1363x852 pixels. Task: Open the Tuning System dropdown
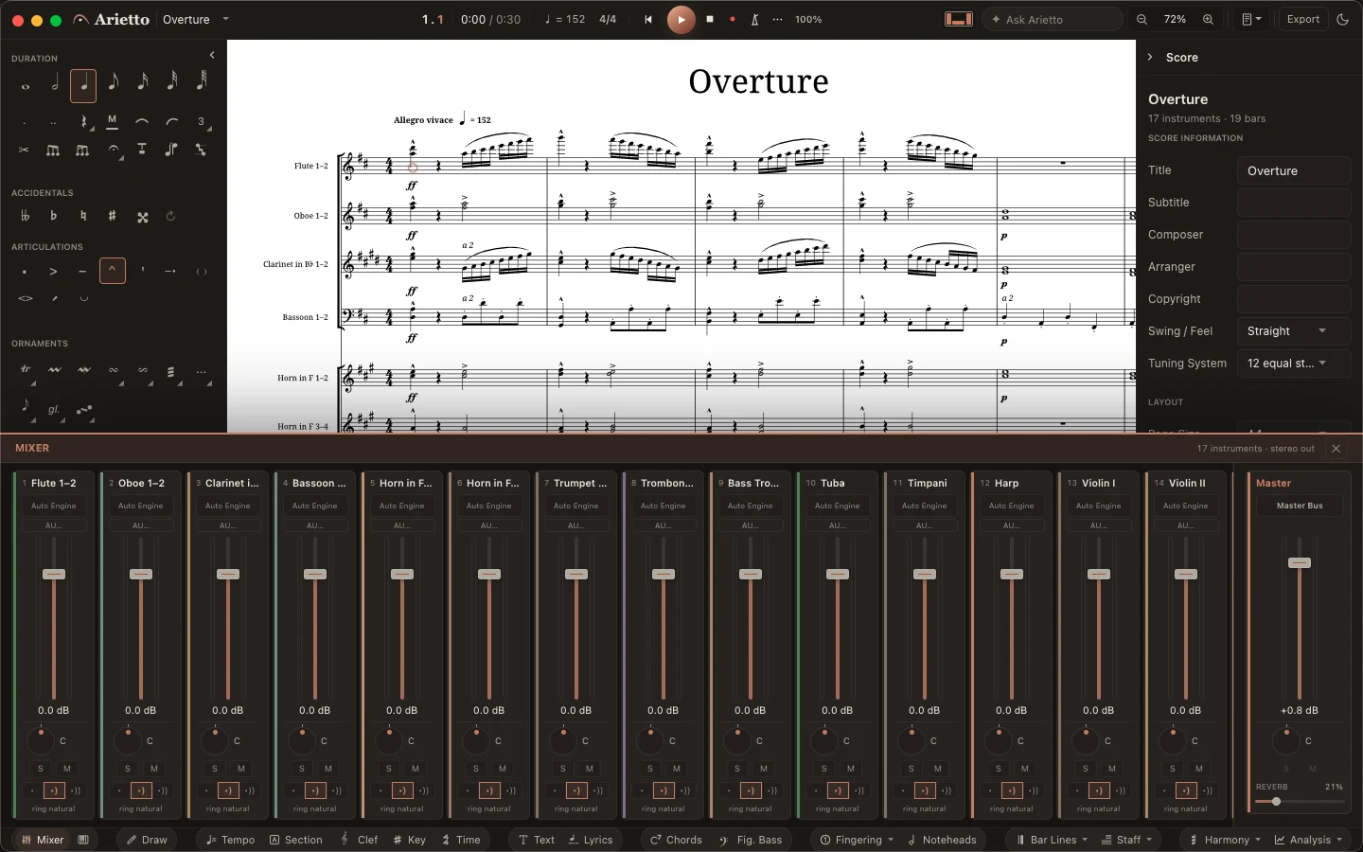point(1293,364)
